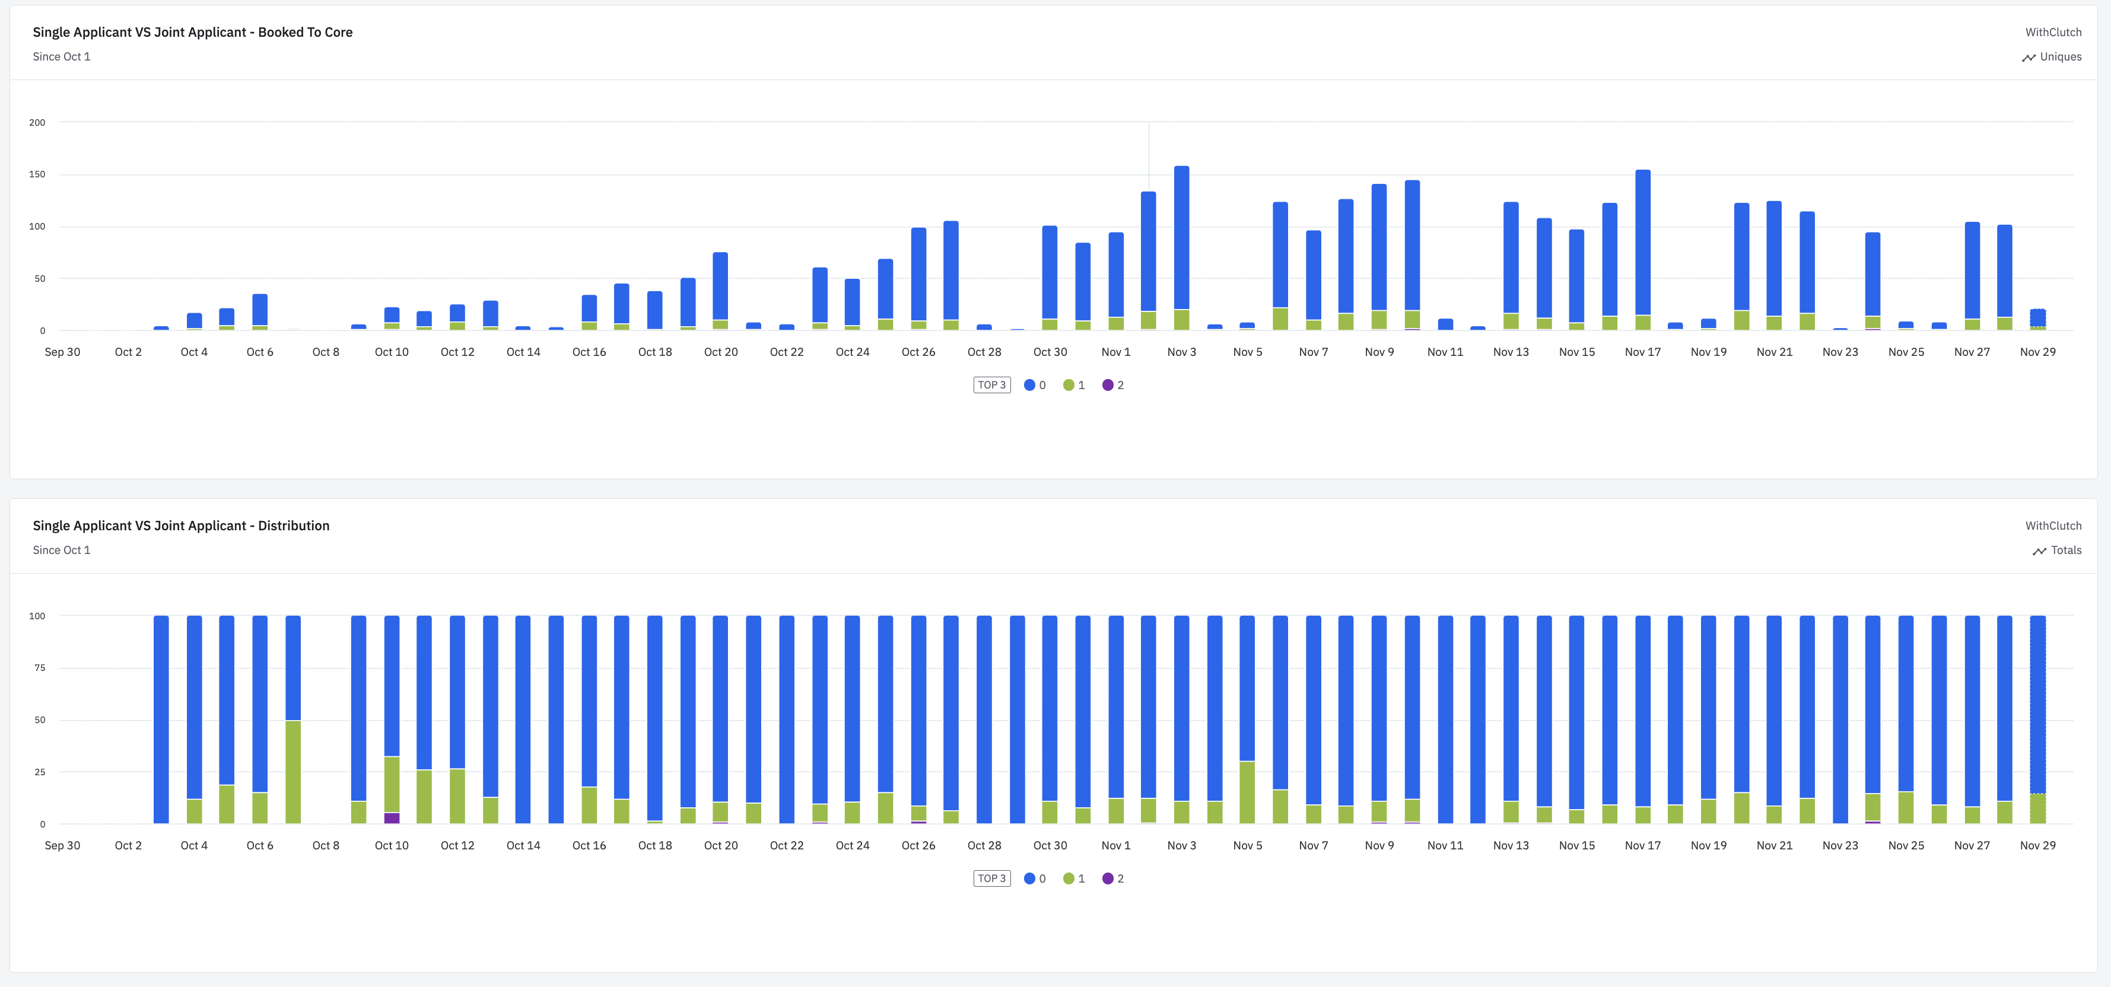Open TOP 3 selector in Distribution chart

click(991, 878)
